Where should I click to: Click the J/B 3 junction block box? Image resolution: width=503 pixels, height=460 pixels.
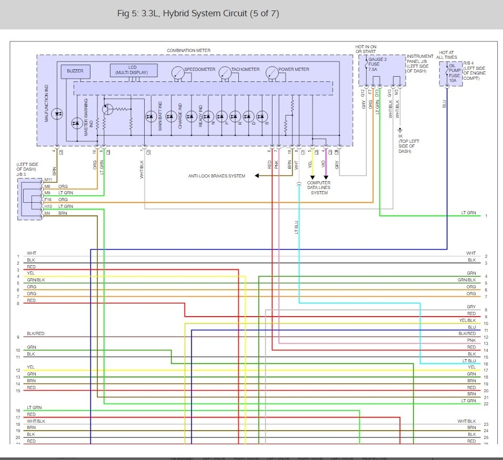30,199
